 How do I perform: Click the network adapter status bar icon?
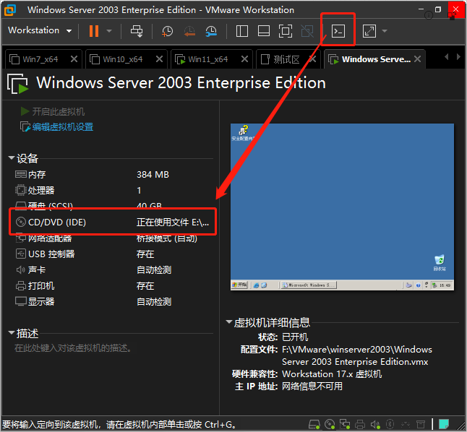point(345,424)
